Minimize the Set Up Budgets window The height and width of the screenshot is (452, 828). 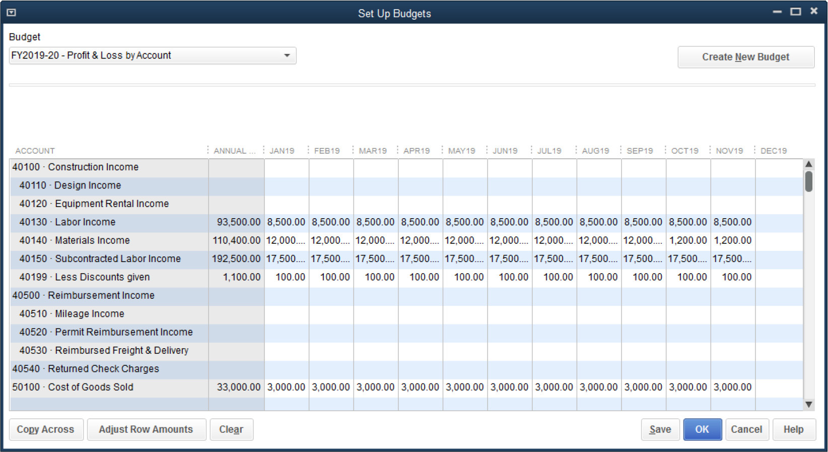pyautogui.click(x=777, y=12)
